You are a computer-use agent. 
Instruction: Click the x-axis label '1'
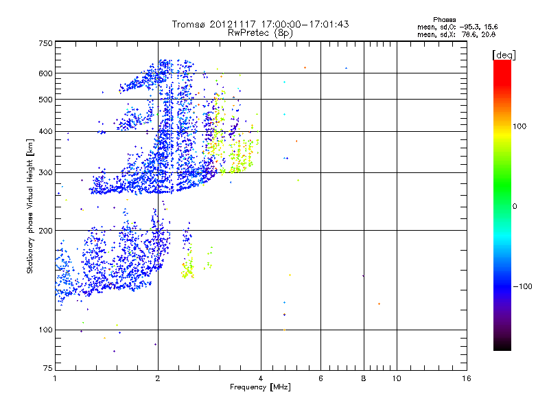pos(56,378)
